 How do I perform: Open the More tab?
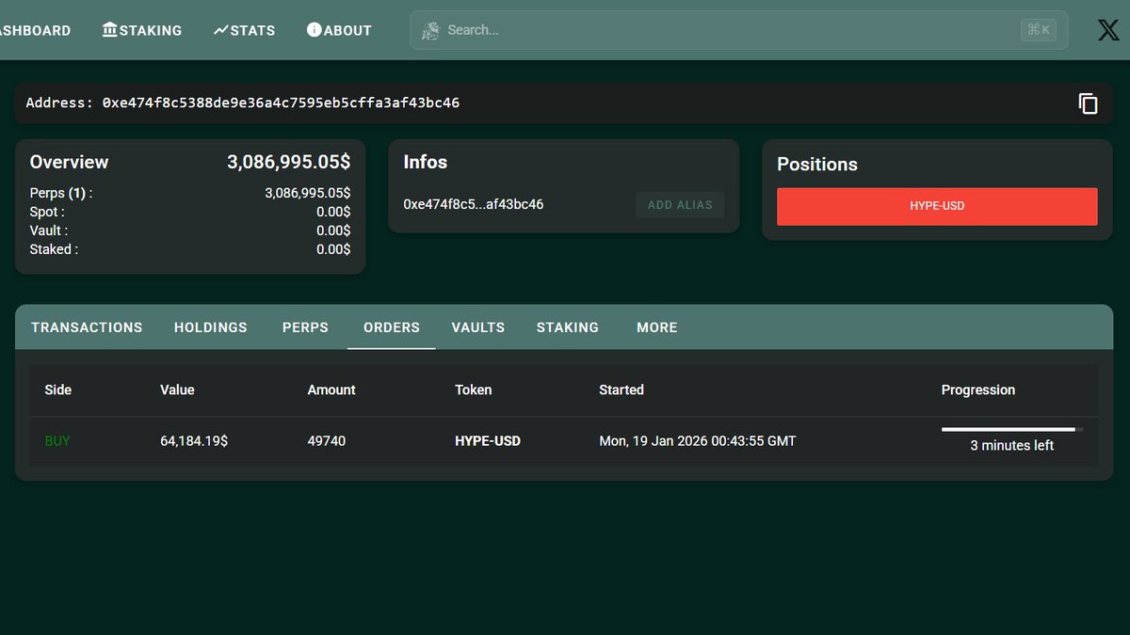click(x=657, y=327)
